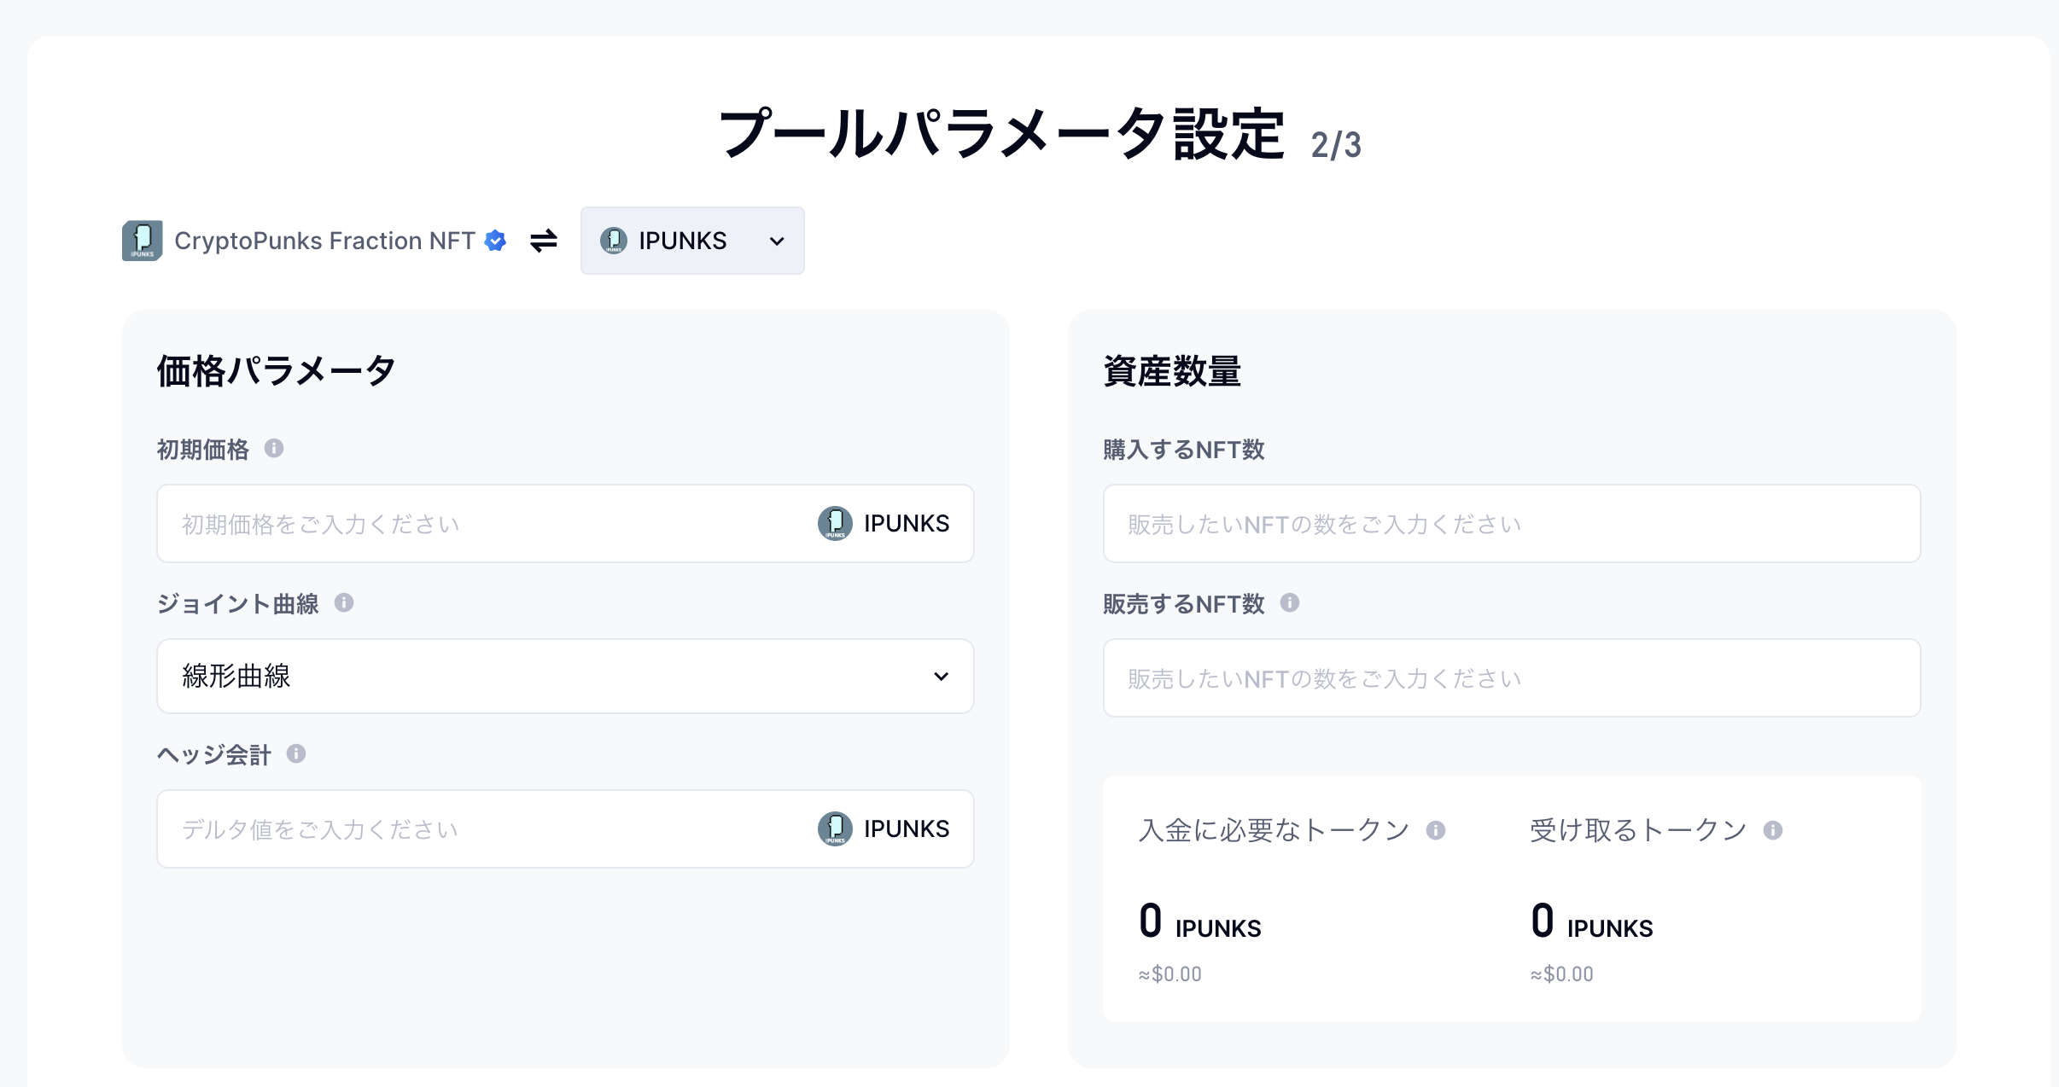This screenshot has width=2059, height=1087.
Task: Click the CryptoPunks Fraction NFT collection logo
Action: point(143,241)
